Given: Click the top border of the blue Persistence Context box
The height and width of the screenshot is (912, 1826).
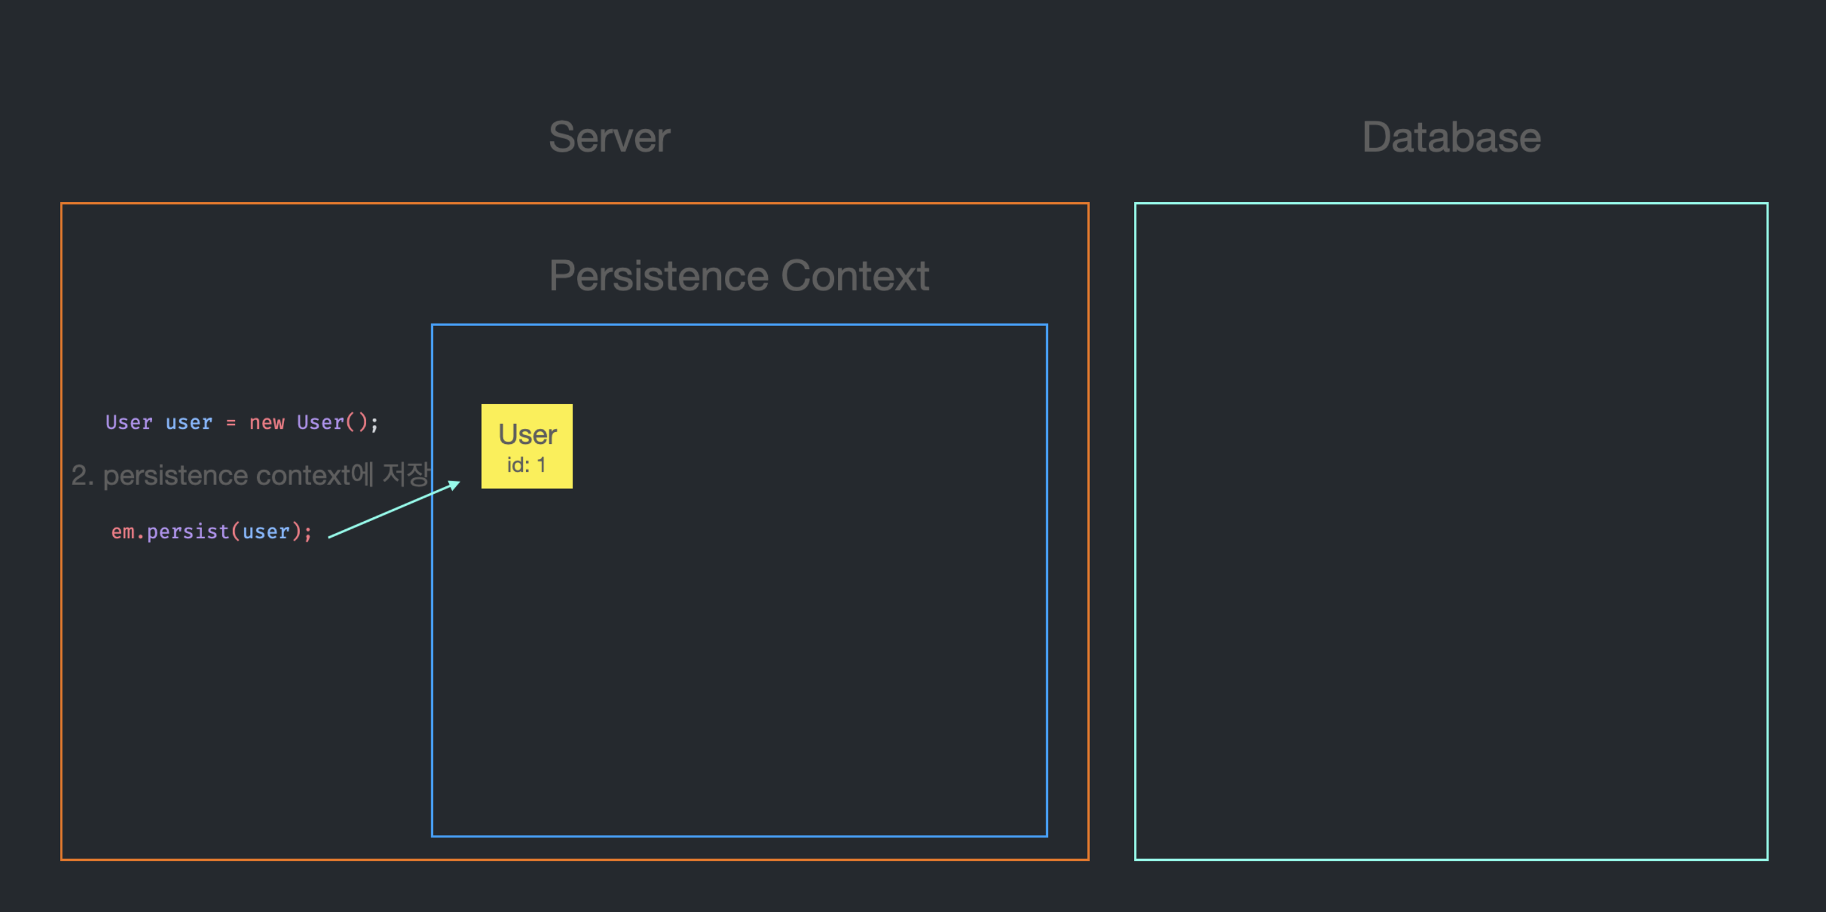Looking at the screenshot, I should [x=739, y=325].
